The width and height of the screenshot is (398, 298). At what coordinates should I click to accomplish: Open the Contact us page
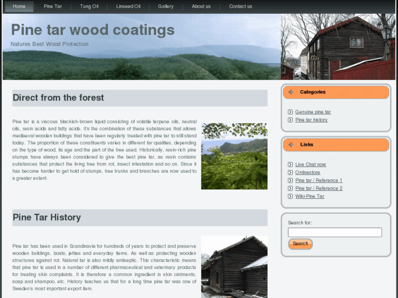240,7
